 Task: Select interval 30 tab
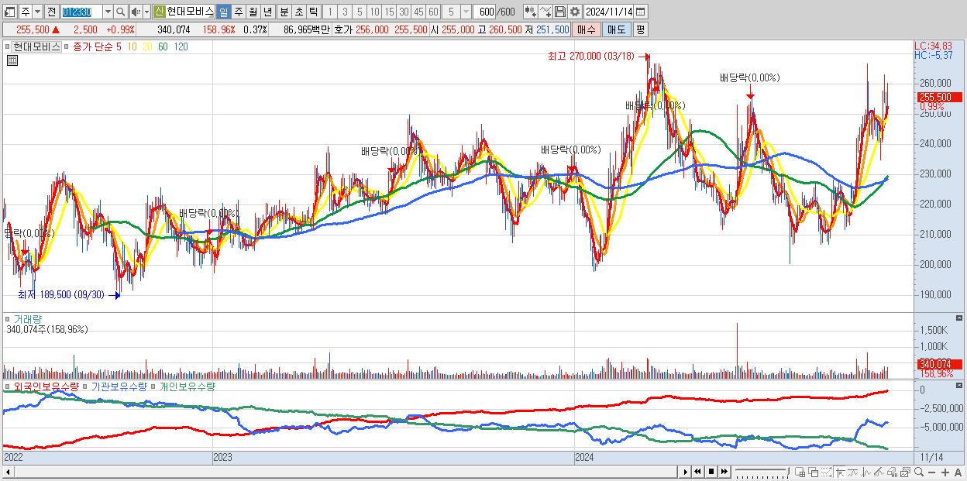[x=404, y=12]
